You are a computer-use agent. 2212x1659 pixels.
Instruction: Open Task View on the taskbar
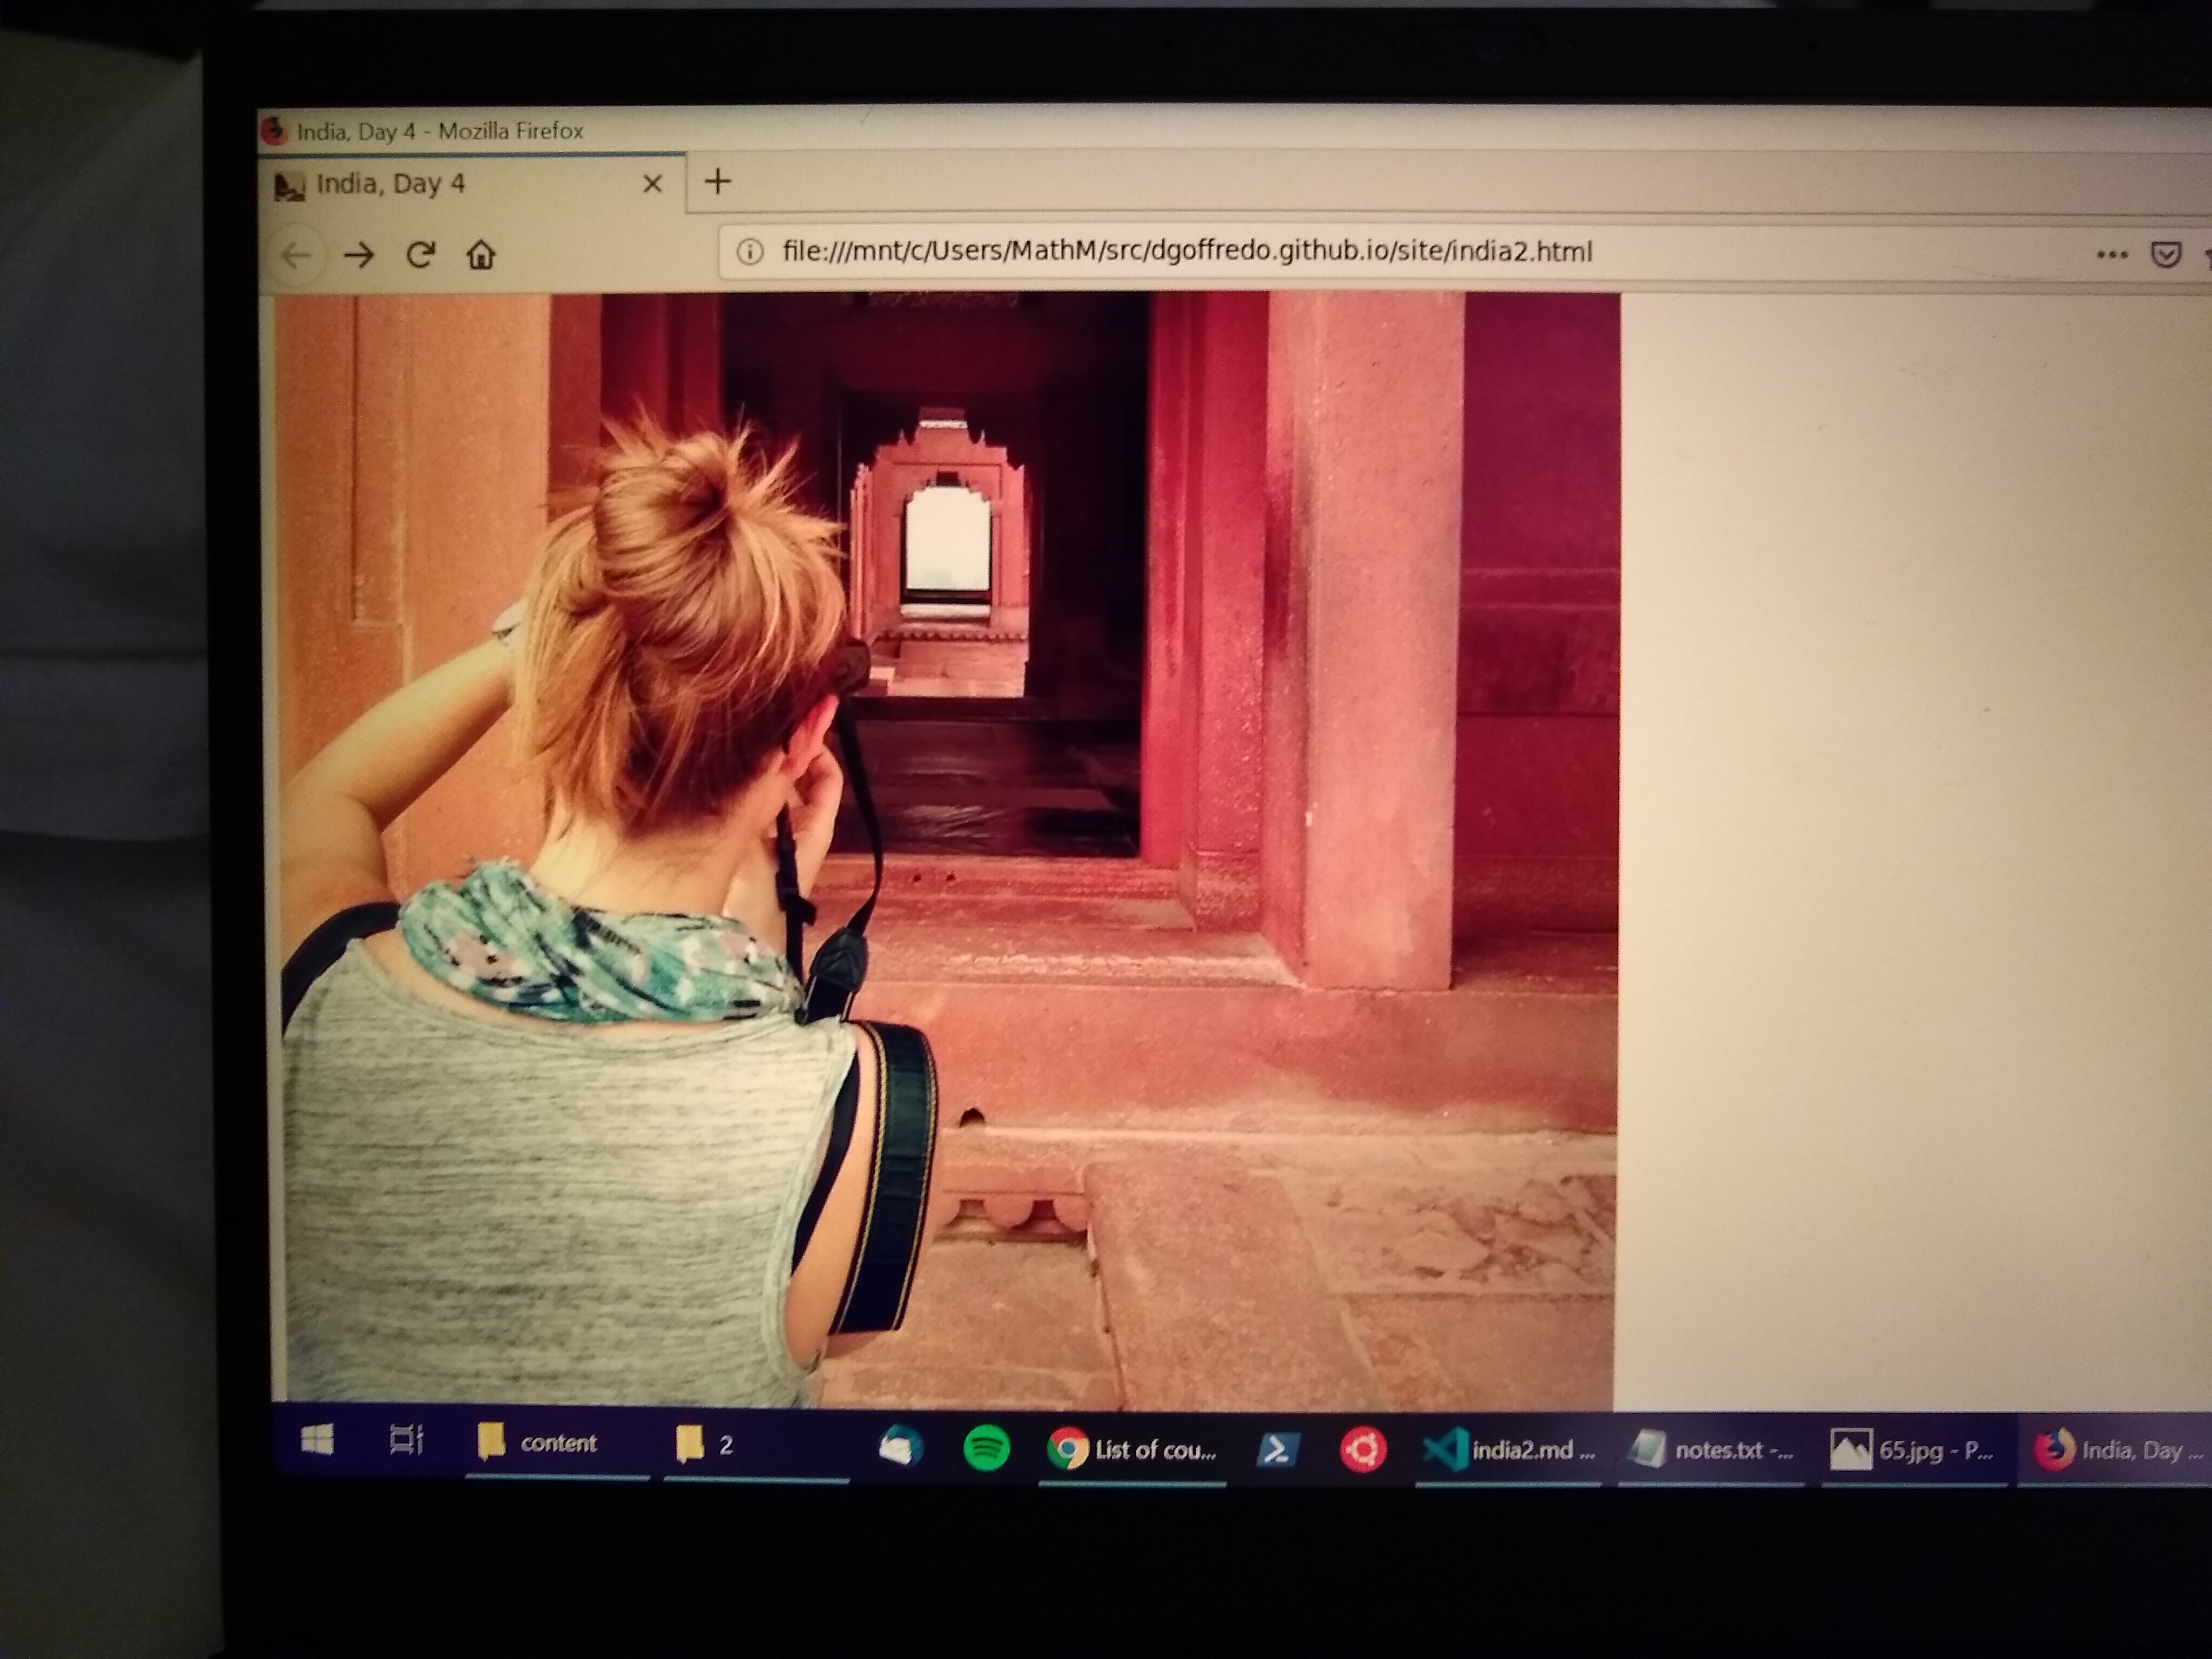(x=405, y=1441)
